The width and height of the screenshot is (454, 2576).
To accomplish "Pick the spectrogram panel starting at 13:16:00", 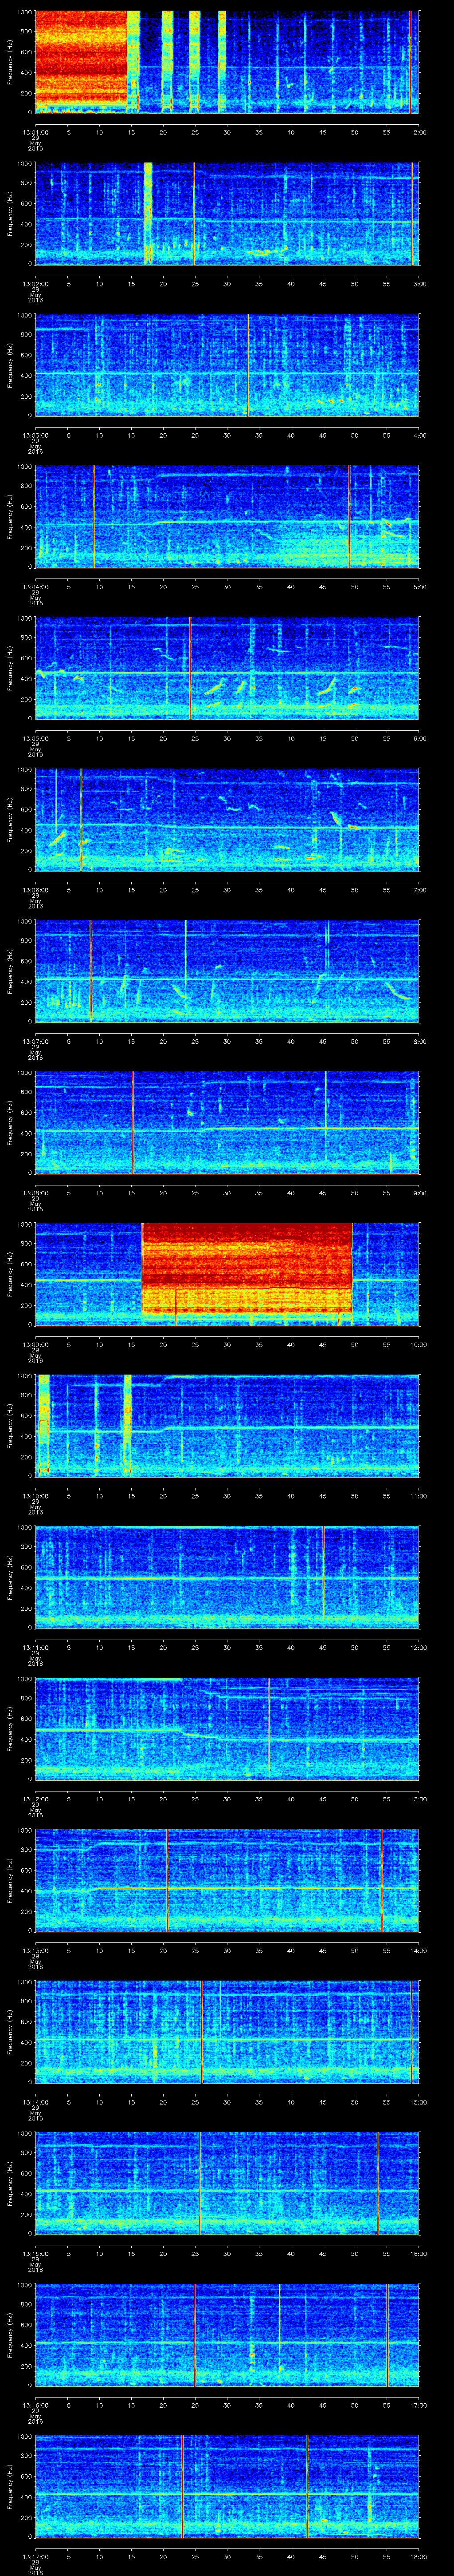I will pyautogui.click(x=227, y=2336).
